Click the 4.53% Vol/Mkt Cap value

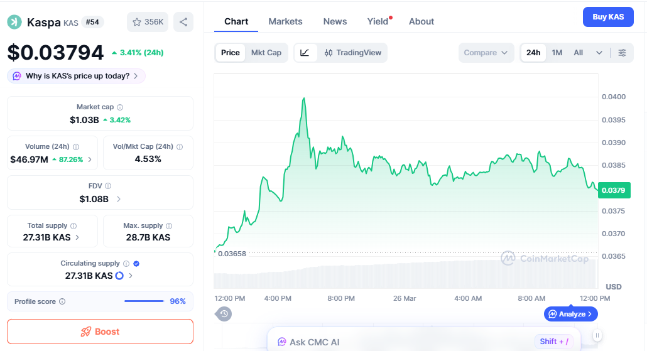pos(148,159)
